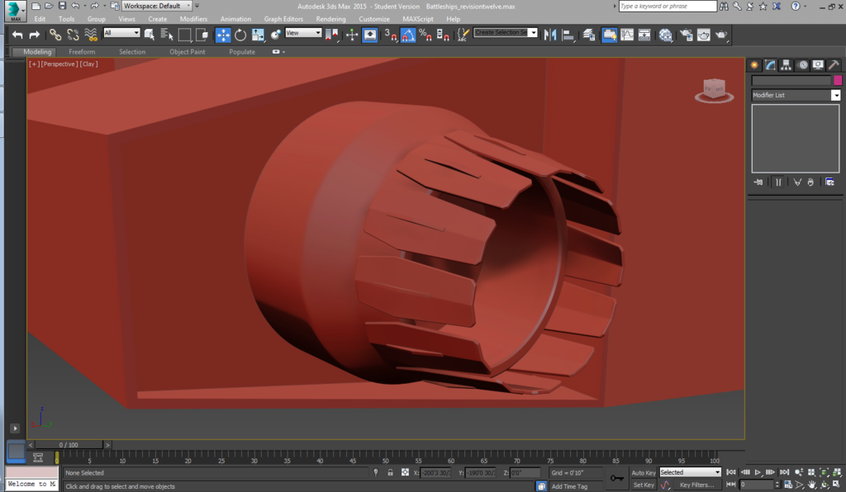Expand the Modifier List dropdown
This screenshot has width=846, height=492.
[835, 96]
